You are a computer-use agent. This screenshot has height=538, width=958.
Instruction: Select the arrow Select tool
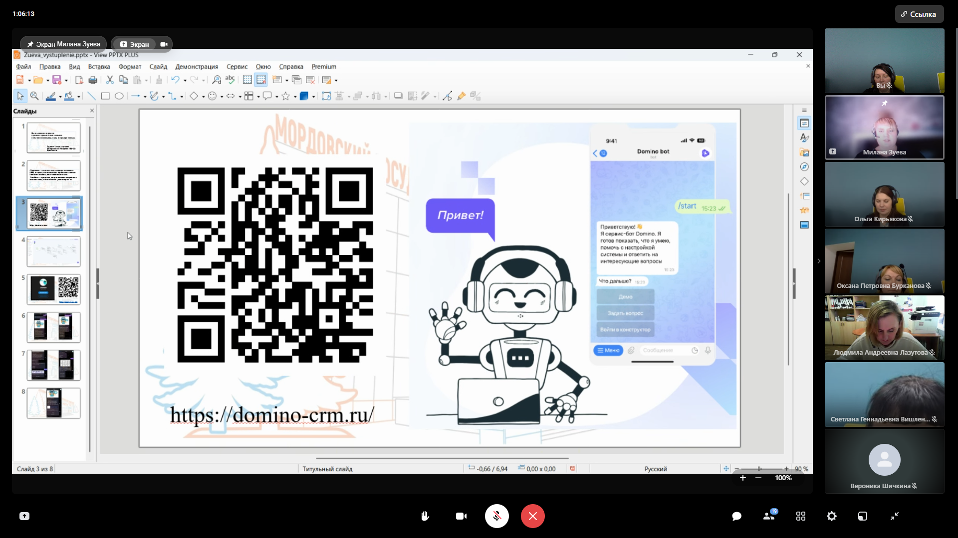coord(20,96)
